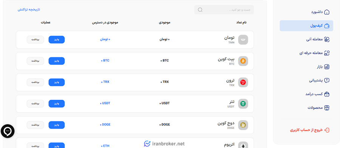Click واریز deposit button for Bitcoin
This screenshot has height=148, width=340.
[x=57, y=61]
